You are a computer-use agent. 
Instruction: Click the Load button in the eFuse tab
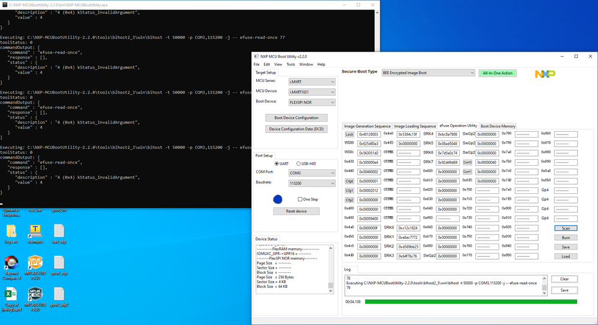pyautogui.click(x=566, y=256)
